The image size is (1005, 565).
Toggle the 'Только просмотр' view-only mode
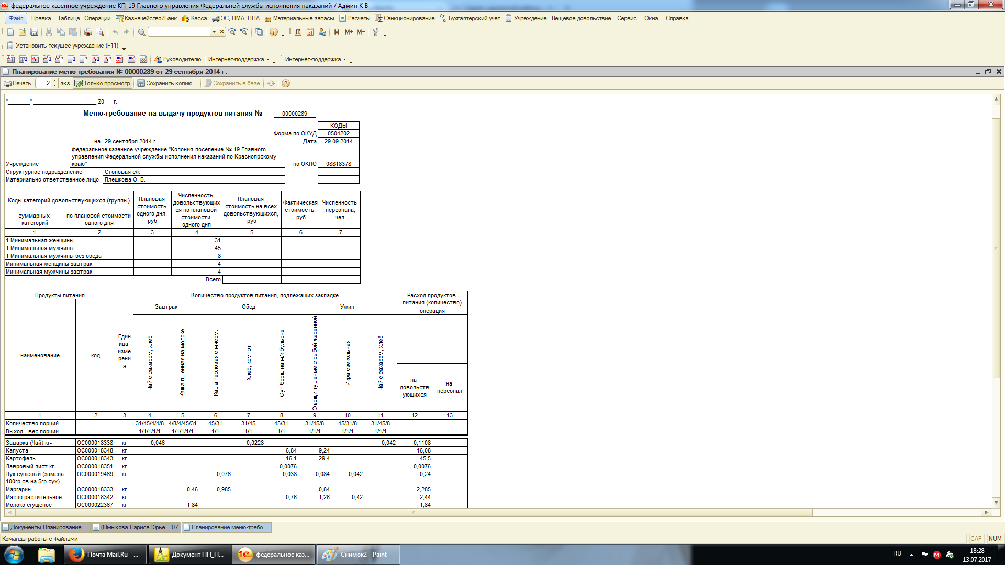[102, 83]
